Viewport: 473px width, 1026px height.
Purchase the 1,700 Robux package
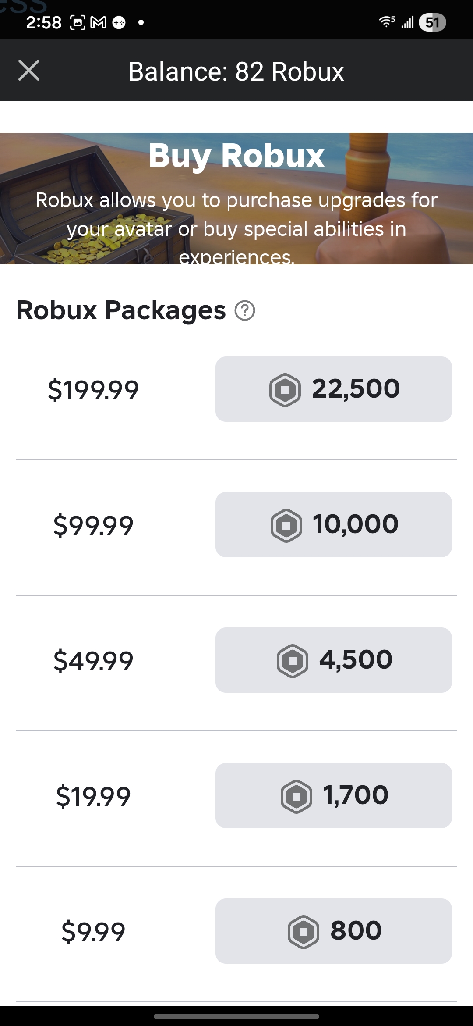(333, 795)
